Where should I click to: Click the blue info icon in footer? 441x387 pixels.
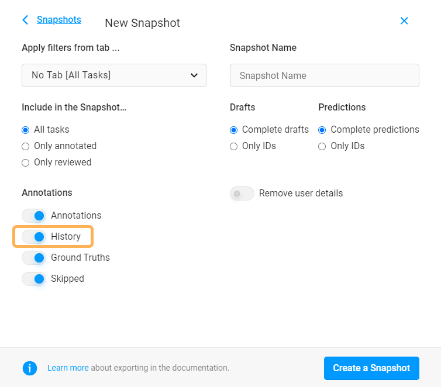(30, 368)
